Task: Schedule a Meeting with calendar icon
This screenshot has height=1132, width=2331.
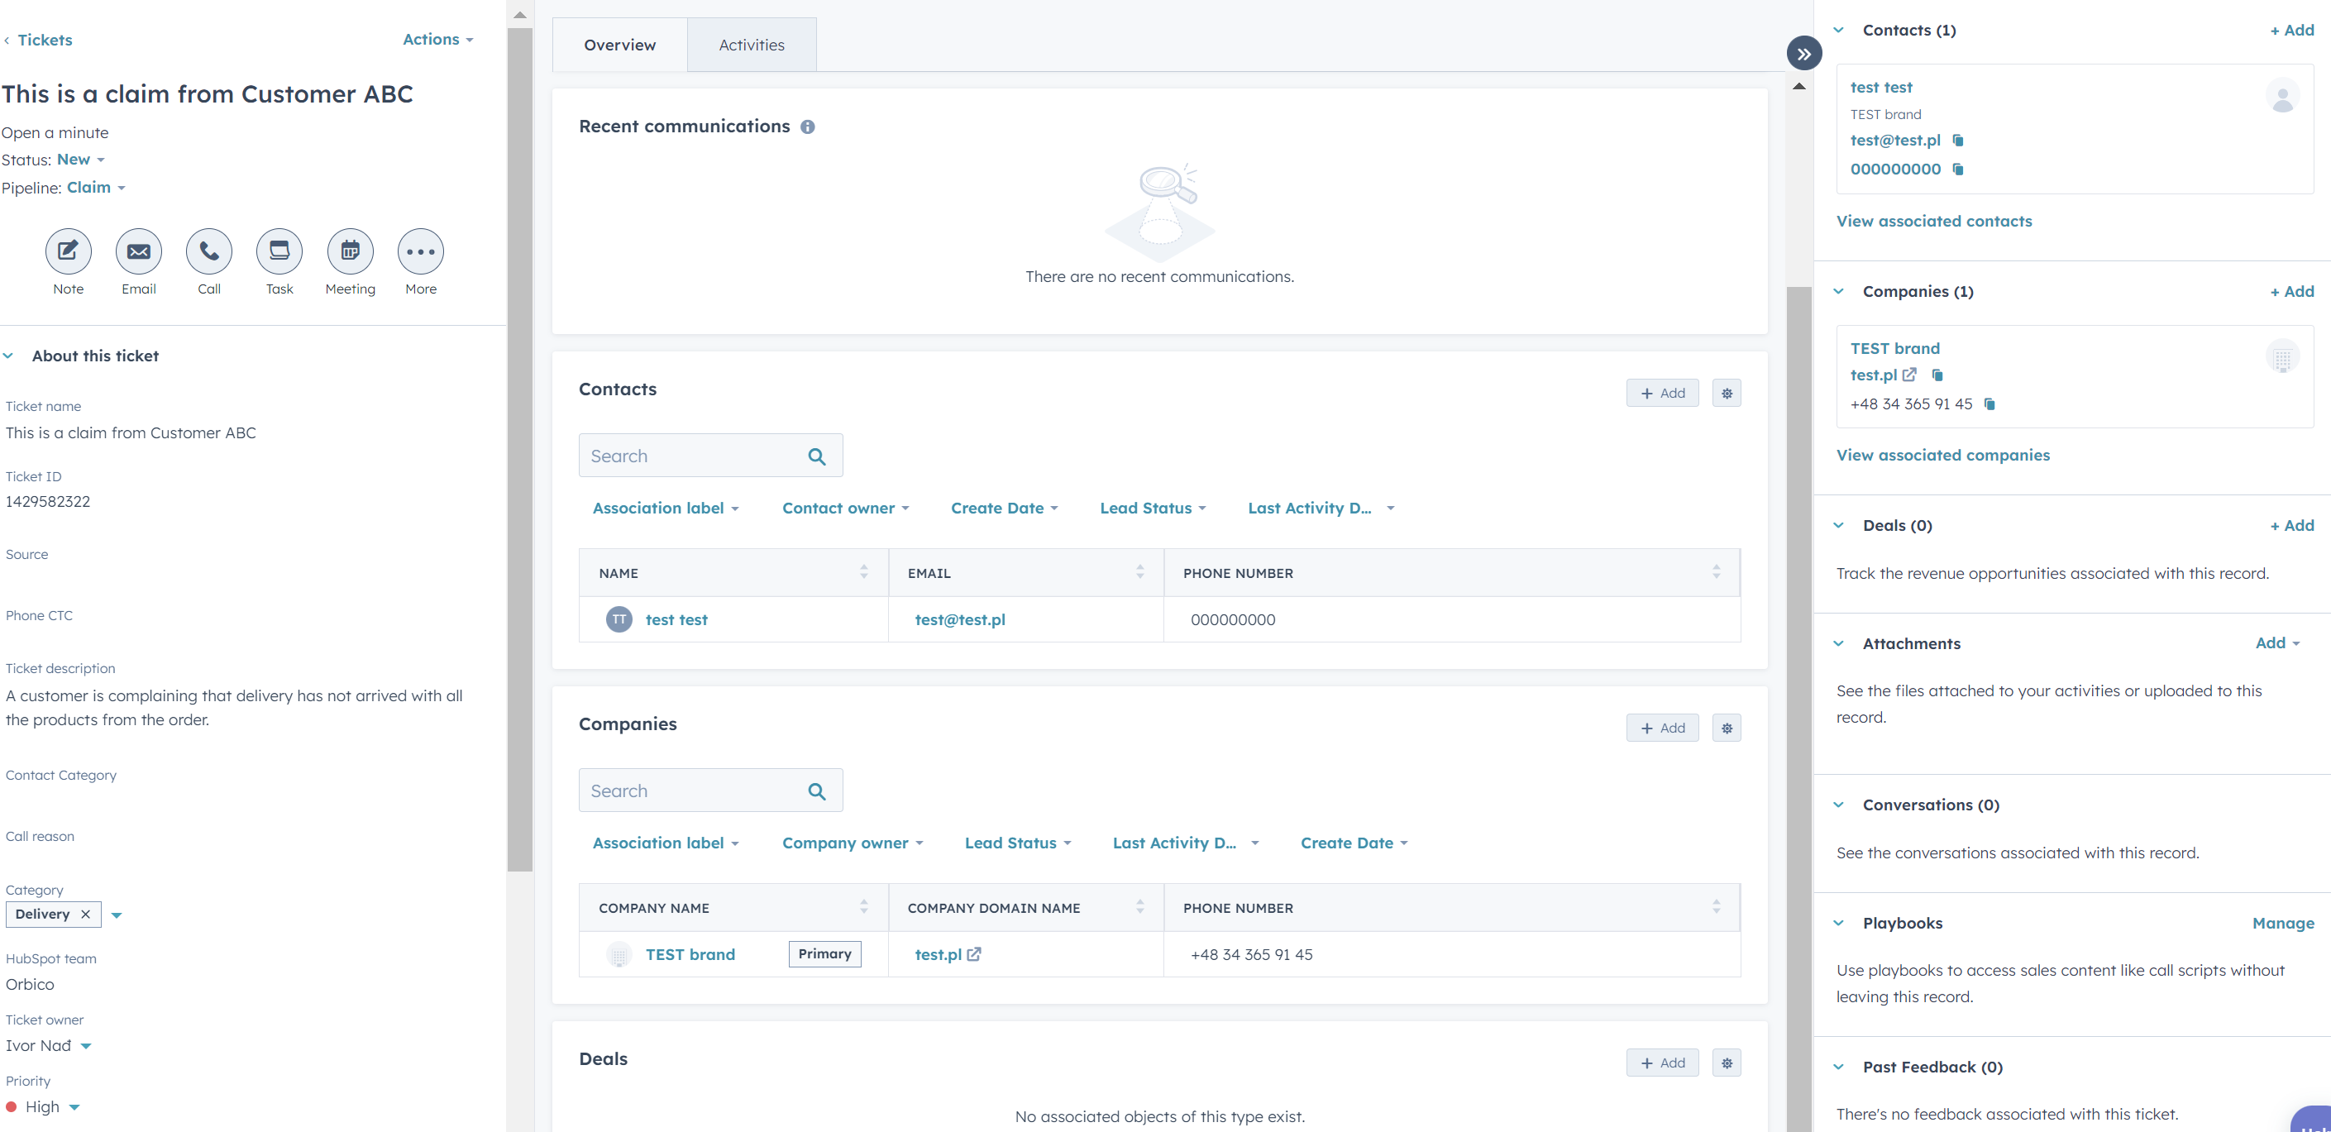Action: pos(351,251)
